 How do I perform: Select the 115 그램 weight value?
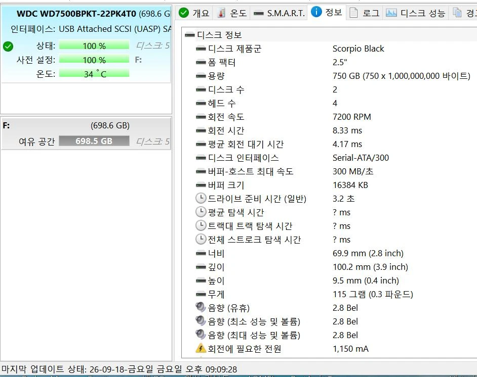pos(373,294)
